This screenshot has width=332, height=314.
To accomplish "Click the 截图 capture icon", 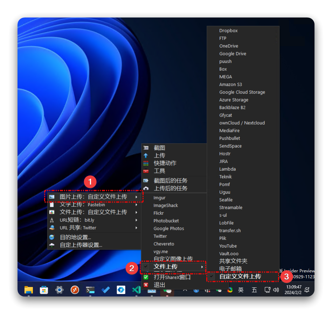I will click(146, 148).
